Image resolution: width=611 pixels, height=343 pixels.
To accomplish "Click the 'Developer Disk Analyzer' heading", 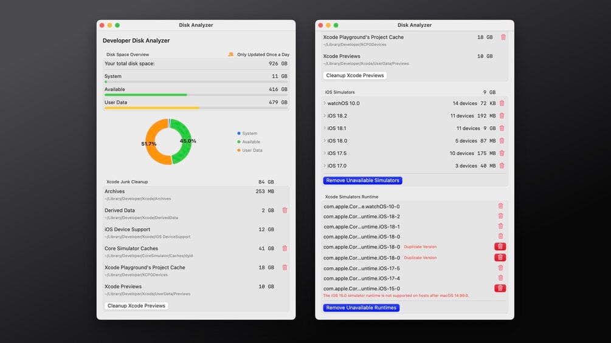I will coord(136,41).
